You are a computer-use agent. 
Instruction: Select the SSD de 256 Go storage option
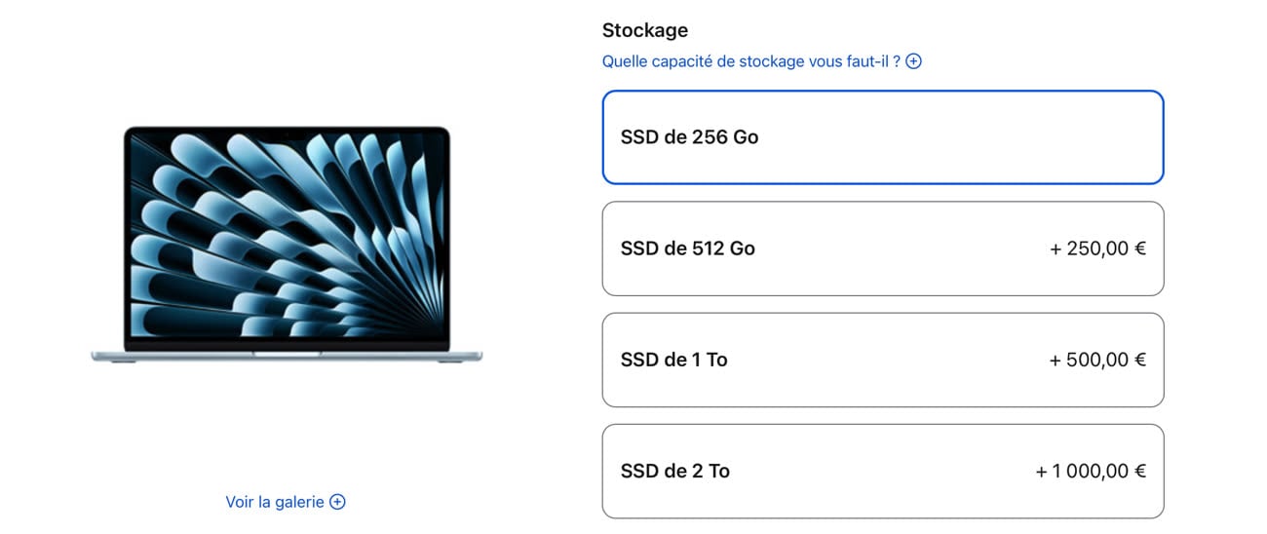882,137
